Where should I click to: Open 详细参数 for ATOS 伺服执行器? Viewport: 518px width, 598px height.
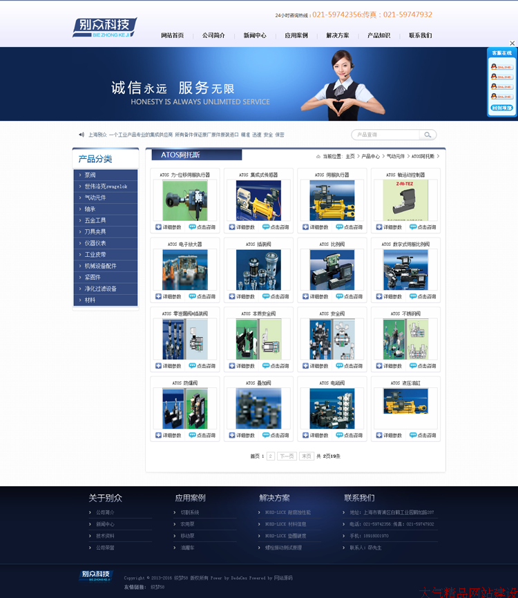[x=316, y=227]
